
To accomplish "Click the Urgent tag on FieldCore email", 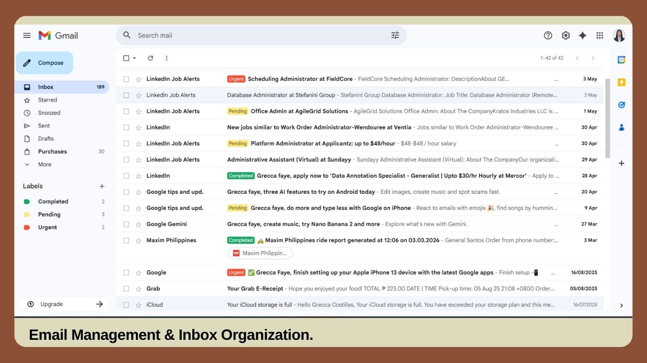I will [236, 79].
